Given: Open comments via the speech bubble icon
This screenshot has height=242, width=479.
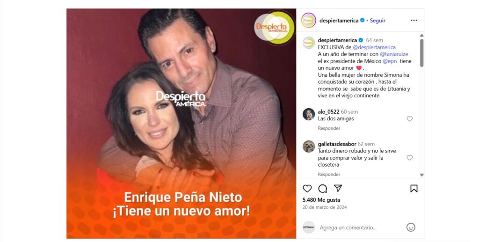Looking at the screenshot, I should click(323, 189).
